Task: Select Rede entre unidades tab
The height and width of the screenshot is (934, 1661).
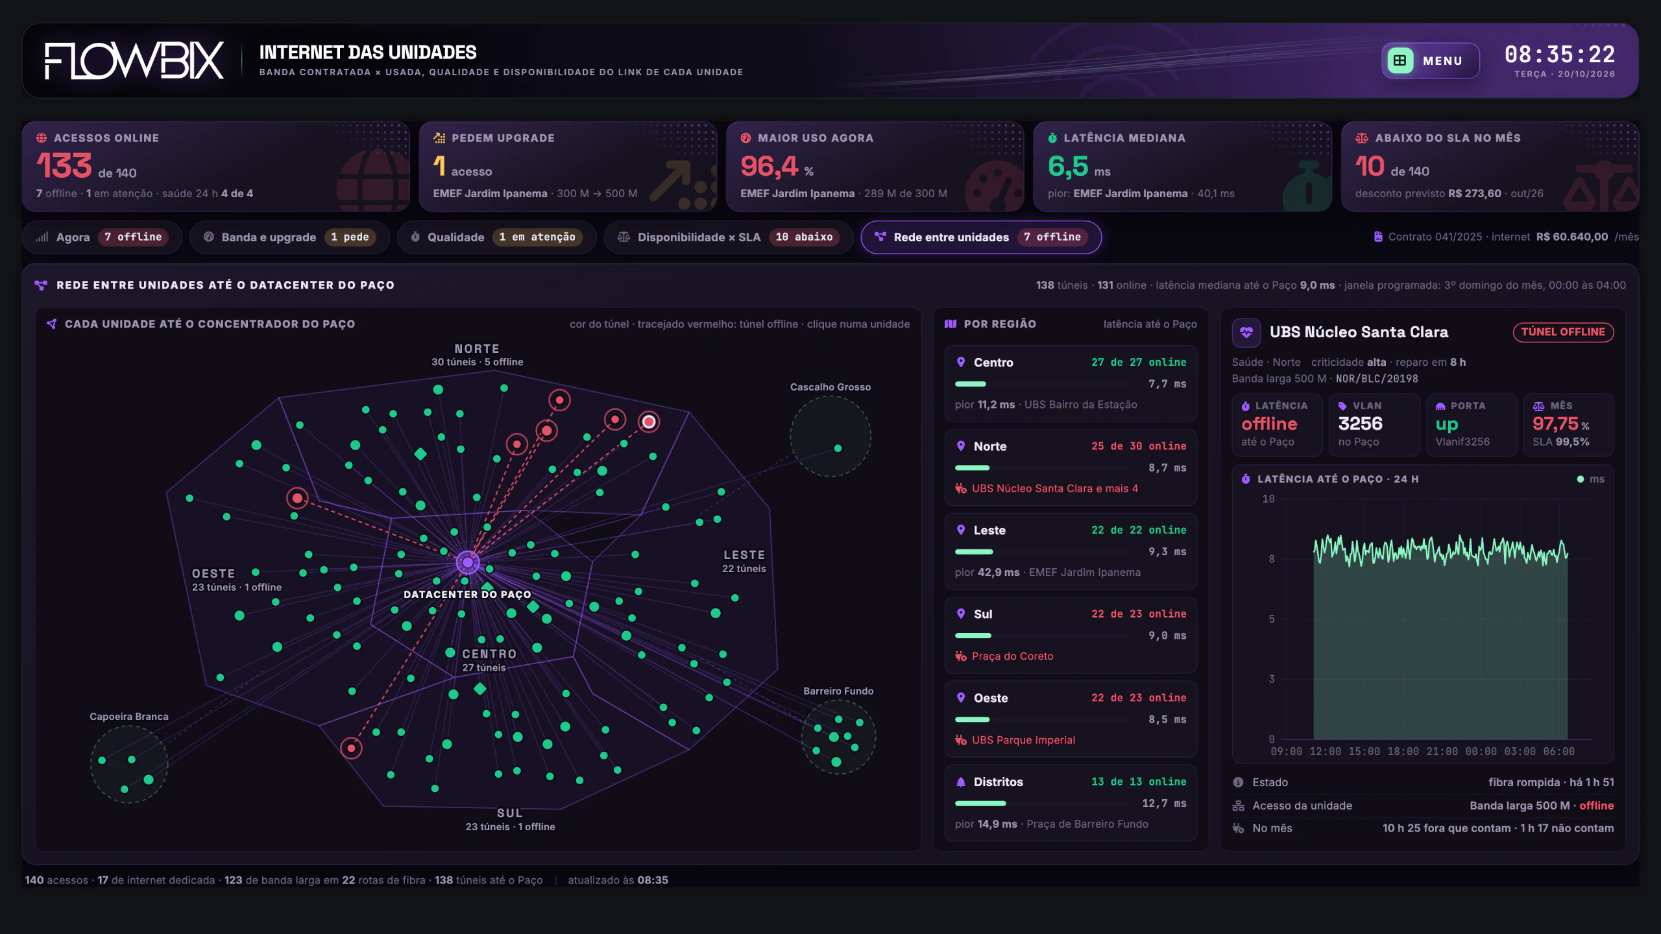Action: (981, 237)
